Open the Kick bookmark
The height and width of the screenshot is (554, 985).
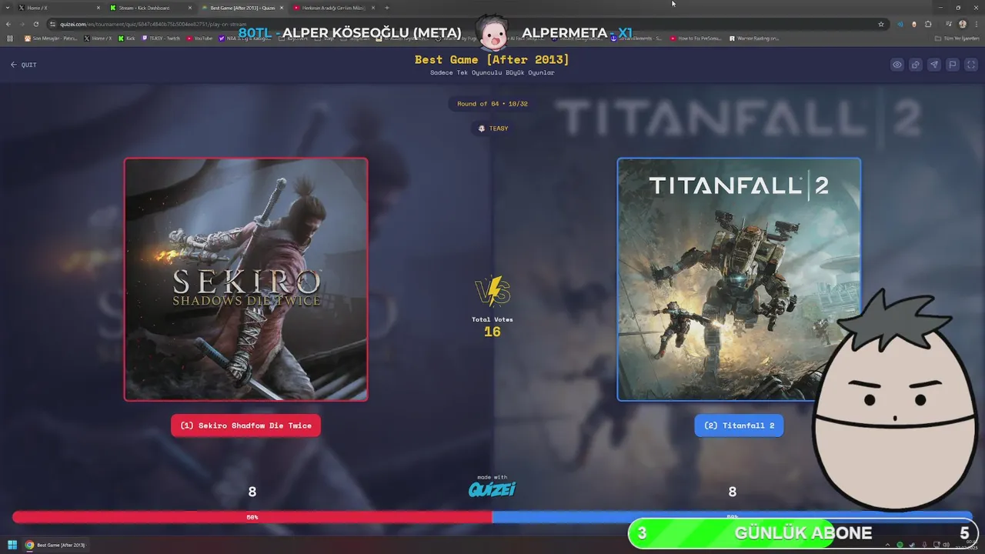(127, 38)
